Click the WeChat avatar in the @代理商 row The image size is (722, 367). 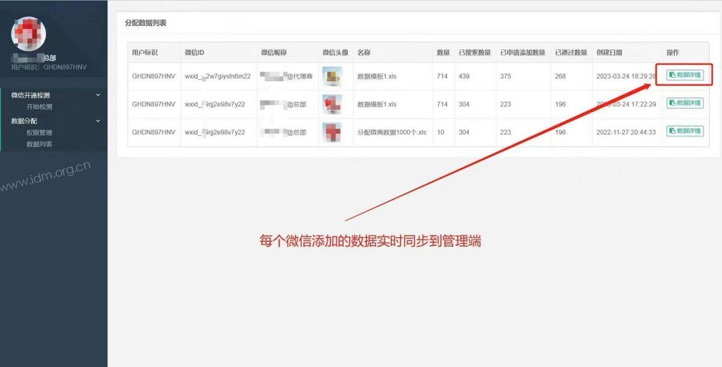coord(332,76)
